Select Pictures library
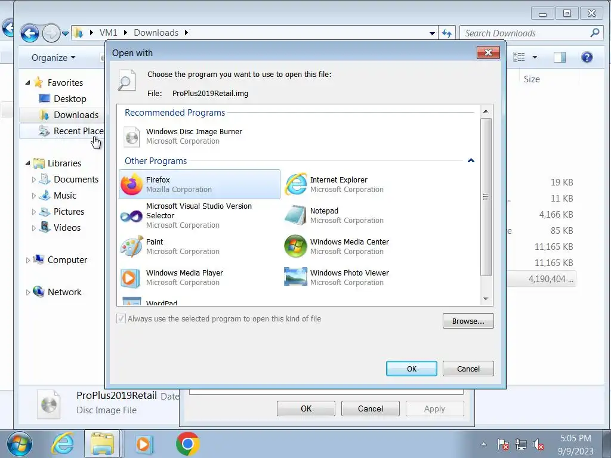The height and width of the screenshot is (458, 611). (x=61, y=212)
